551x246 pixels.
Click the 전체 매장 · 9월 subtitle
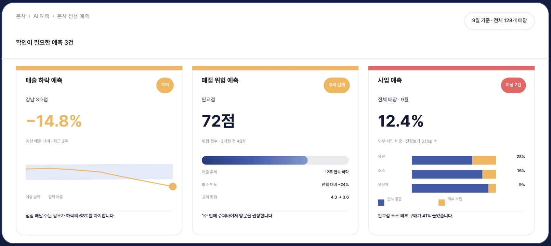(x=393, y=100)
